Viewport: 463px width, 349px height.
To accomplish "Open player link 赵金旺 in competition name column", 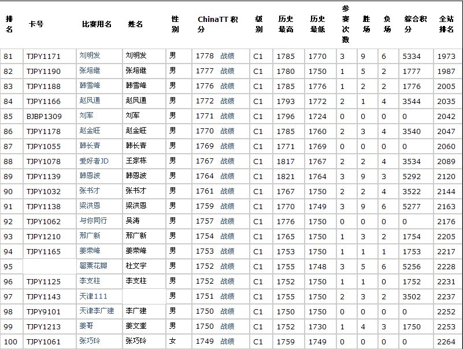I will coord(90,130).
